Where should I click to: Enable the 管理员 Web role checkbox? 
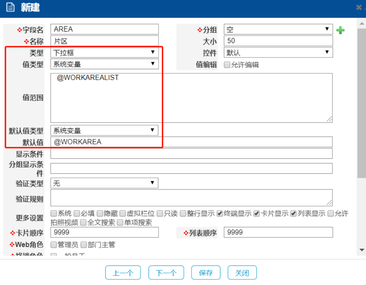coord(54,245)
